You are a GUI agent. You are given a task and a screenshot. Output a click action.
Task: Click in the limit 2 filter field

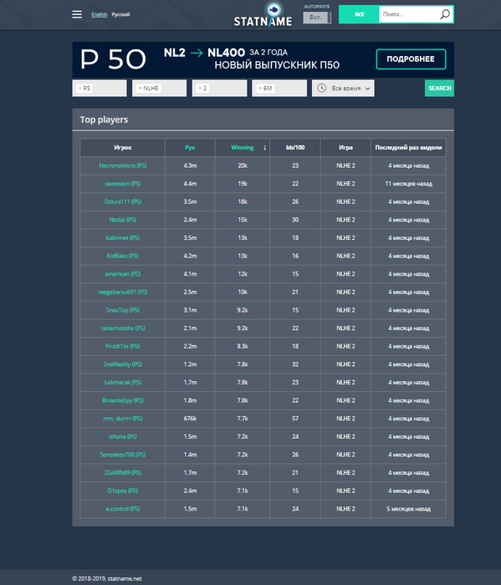point(219,88)
